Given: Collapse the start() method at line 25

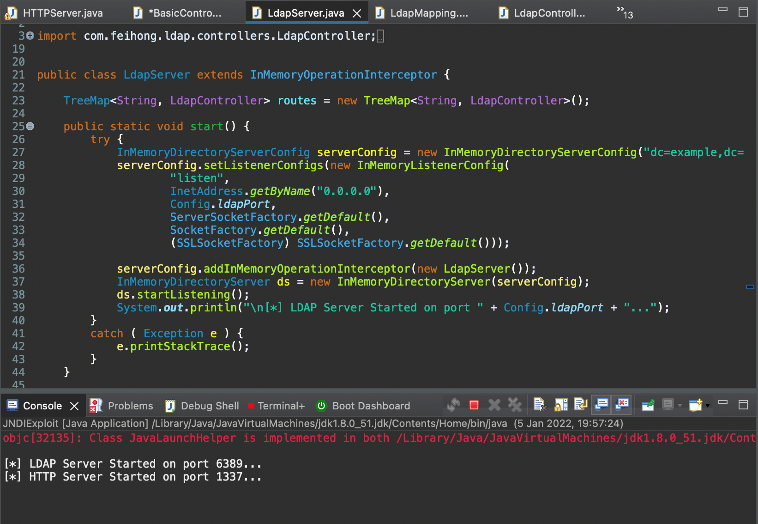Looking at the screenshot, I should pos(30,126).
